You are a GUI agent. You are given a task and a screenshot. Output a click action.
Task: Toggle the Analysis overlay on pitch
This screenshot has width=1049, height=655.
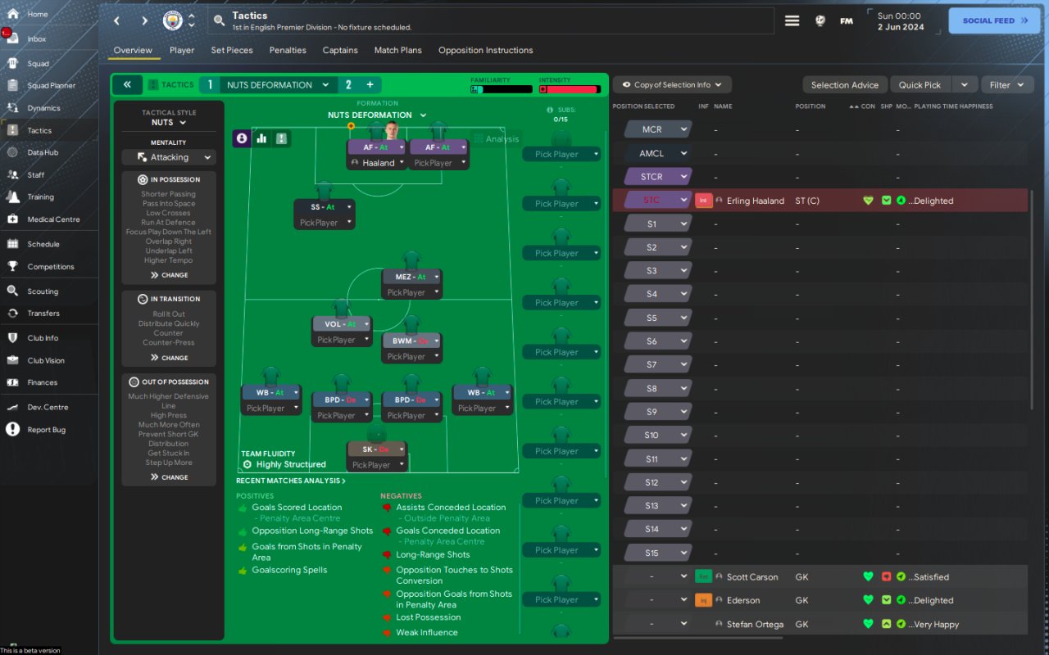point(496,138)
